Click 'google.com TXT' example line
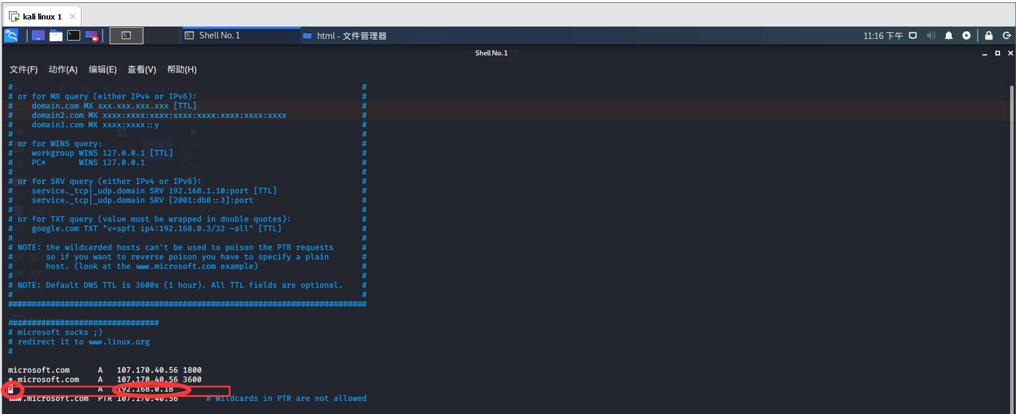 click(x=157, y=229)
